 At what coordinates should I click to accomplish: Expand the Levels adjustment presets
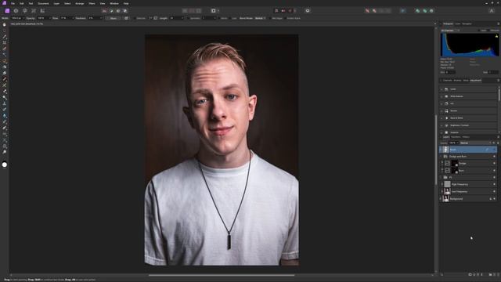[442, 89]
